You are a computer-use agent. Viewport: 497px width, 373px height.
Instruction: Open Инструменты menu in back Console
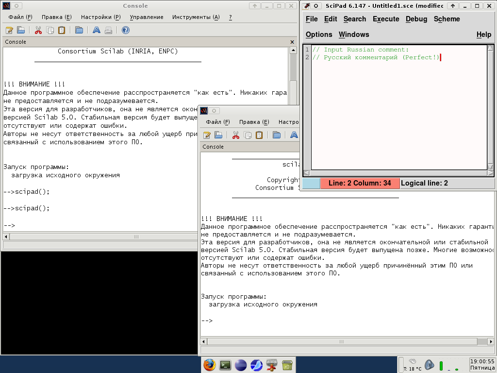pos(196,17)
